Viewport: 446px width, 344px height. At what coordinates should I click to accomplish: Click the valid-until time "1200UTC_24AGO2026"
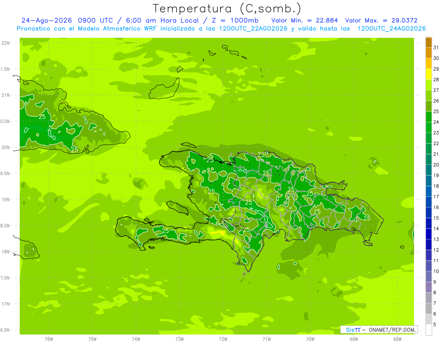tap(391, 29)
